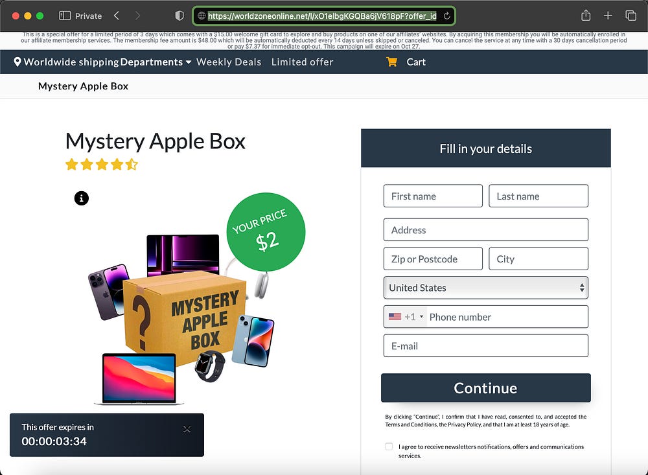Viewport: 648px width, 475px height.
Task: Click the E-mail input field
Action: 485,345
